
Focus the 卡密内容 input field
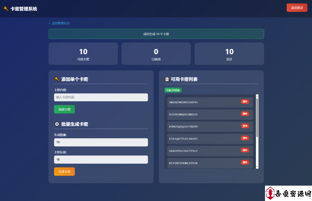[101, 97]
